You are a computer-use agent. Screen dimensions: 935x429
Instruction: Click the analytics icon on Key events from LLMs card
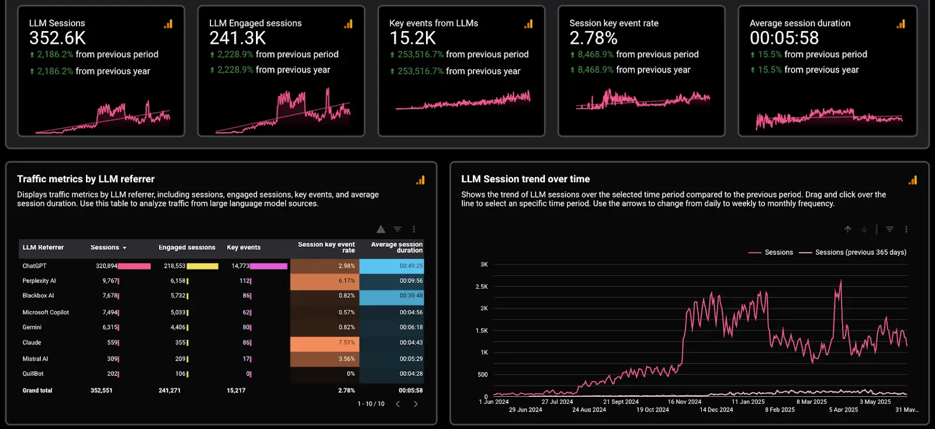(x=528, y=24)
